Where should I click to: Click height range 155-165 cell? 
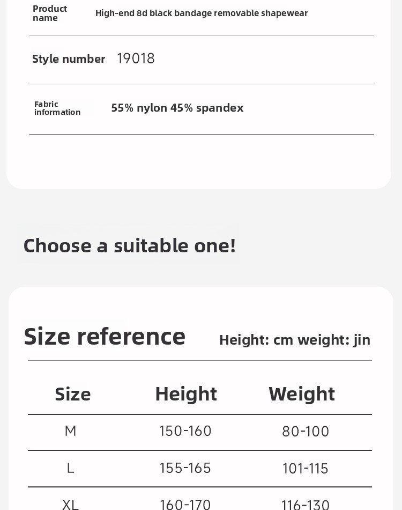pyautogui.click(x=185, y=468)
